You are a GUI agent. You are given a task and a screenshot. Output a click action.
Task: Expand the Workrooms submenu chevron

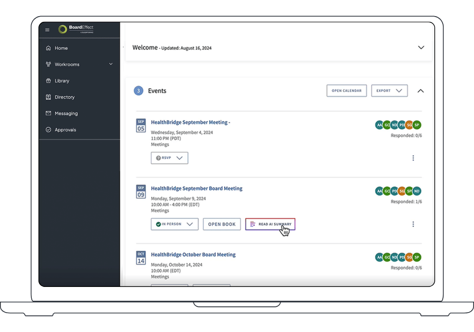[111, 64]
